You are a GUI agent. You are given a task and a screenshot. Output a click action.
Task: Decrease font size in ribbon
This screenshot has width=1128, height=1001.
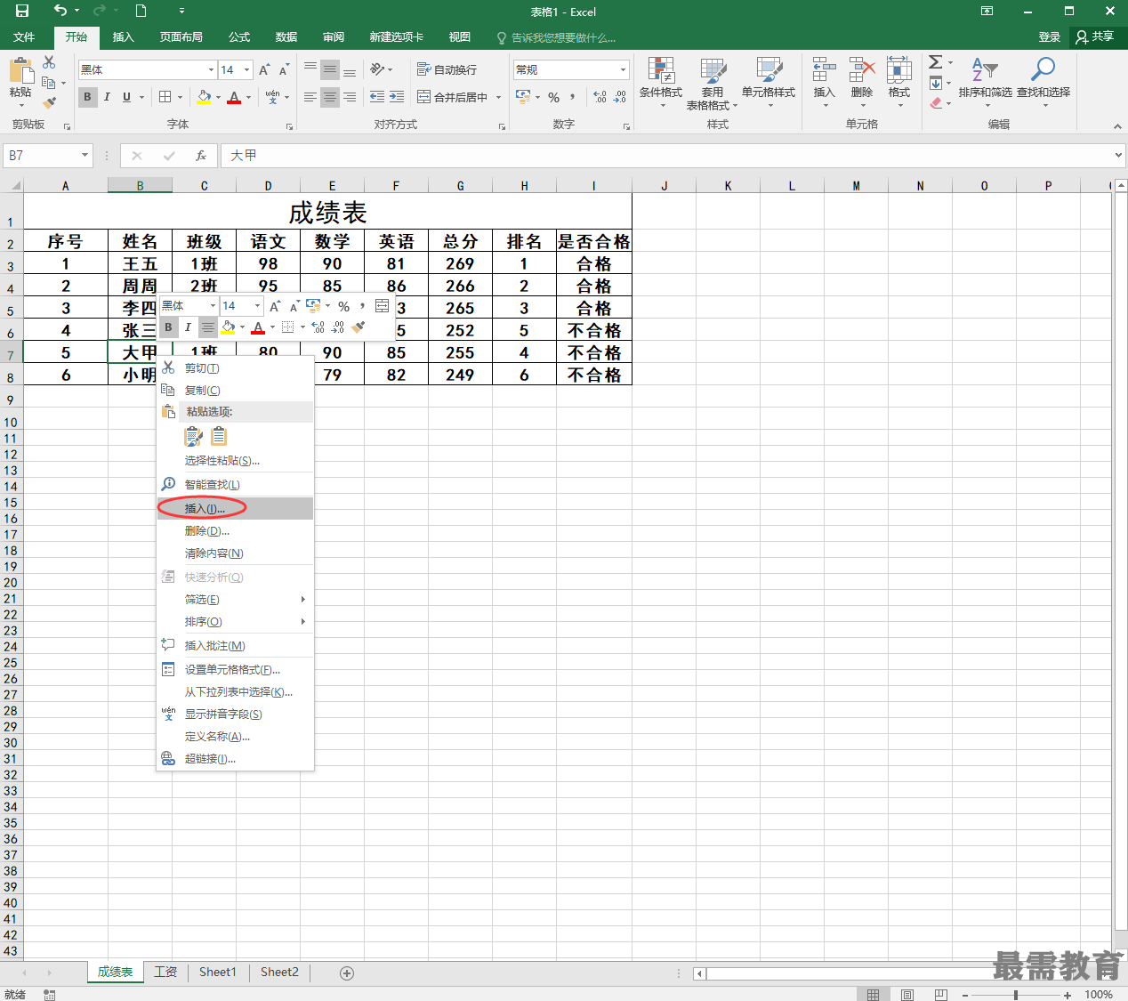point(284,69)
